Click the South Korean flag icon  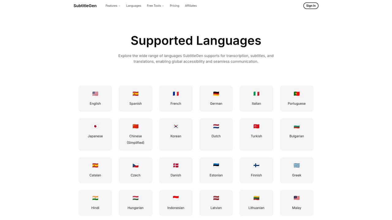point(176,126)
